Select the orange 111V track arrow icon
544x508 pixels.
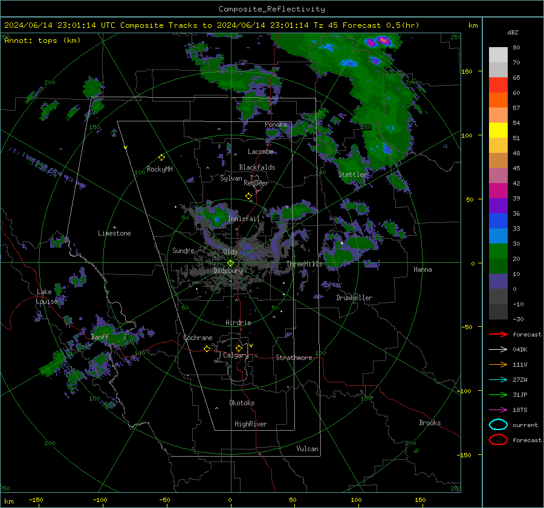coord(498,364)
